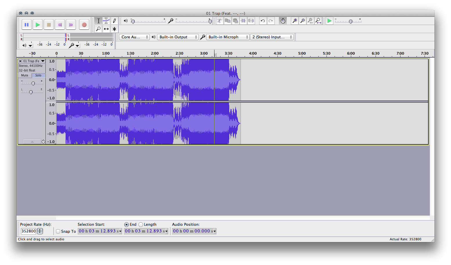Click the microphone icon by the Built-in Microph selector
451x265 pixels.
point(203,37)
